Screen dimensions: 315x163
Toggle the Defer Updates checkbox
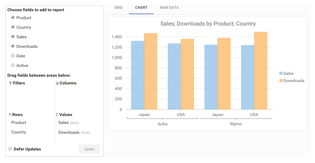point(10,149)
